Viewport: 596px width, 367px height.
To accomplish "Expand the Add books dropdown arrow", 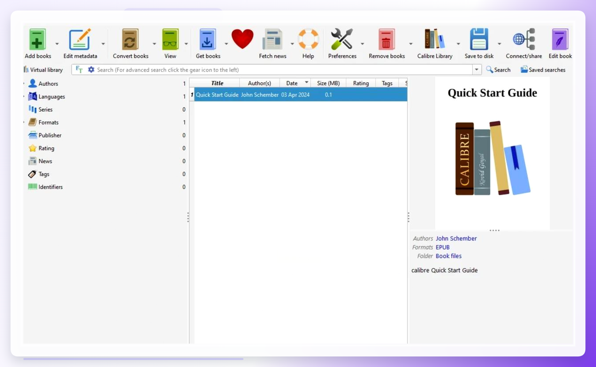I will (57, 44).
